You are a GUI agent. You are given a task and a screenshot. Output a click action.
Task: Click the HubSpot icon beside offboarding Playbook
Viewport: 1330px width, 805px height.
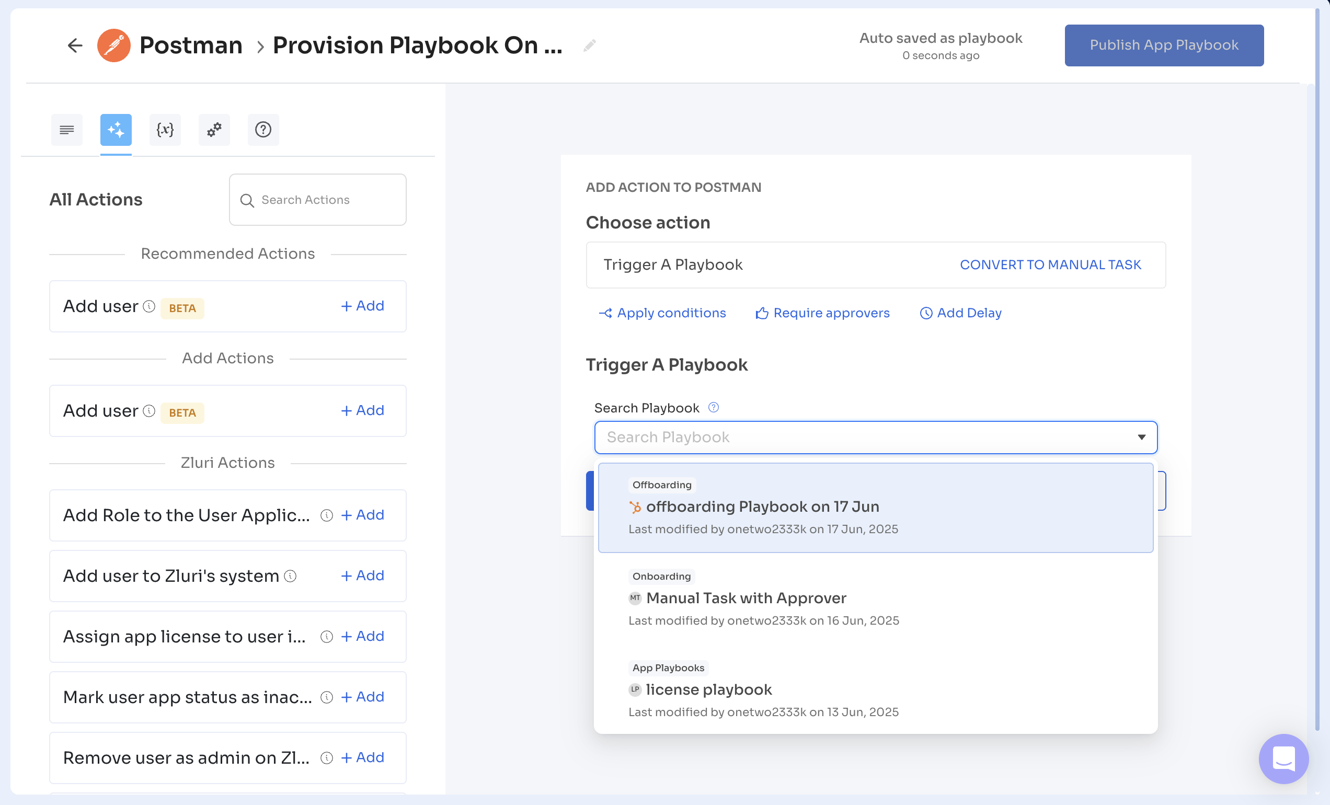(635, 507)
